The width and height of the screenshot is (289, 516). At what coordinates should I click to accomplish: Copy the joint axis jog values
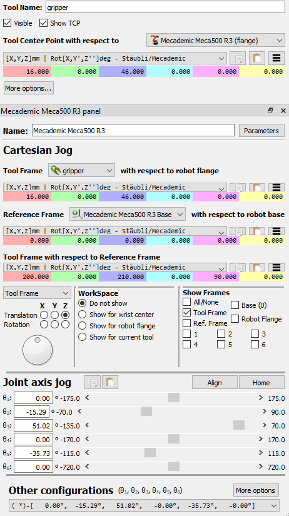point(93,383)
